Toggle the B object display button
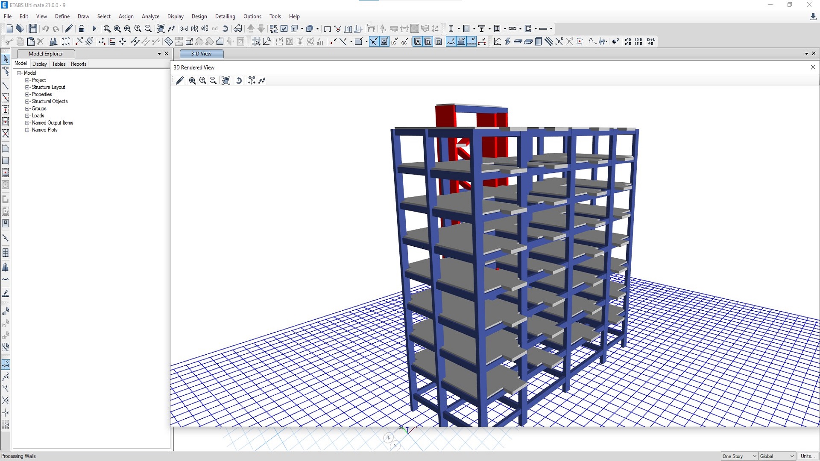Screen dimensions: 820x461 point(428,41)
